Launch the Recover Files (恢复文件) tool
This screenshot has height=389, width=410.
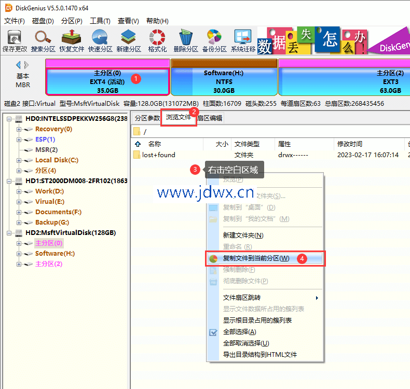(72, 41)
